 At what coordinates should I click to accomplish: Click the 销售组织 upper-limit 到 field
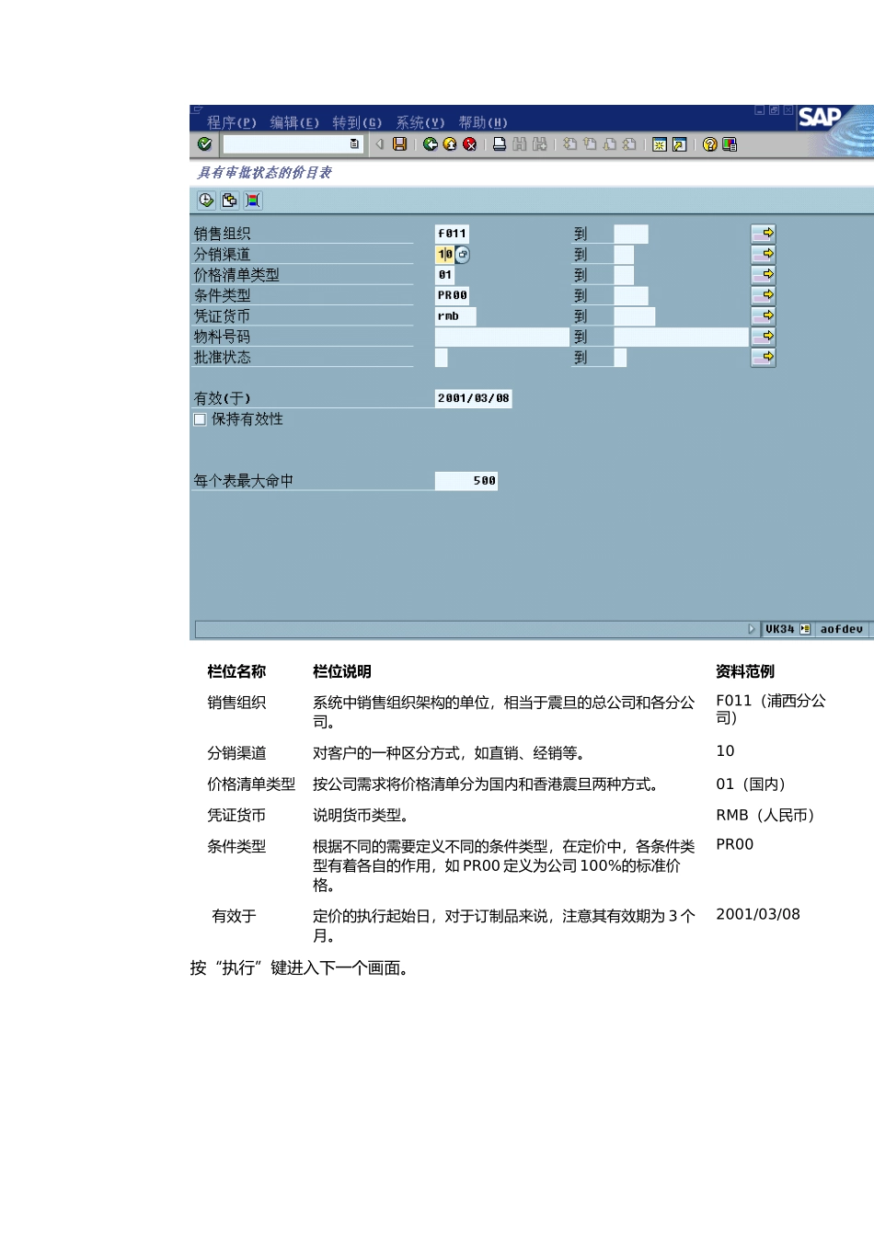coord(631,234)
